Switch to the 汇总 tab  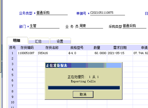pos(39,41)
